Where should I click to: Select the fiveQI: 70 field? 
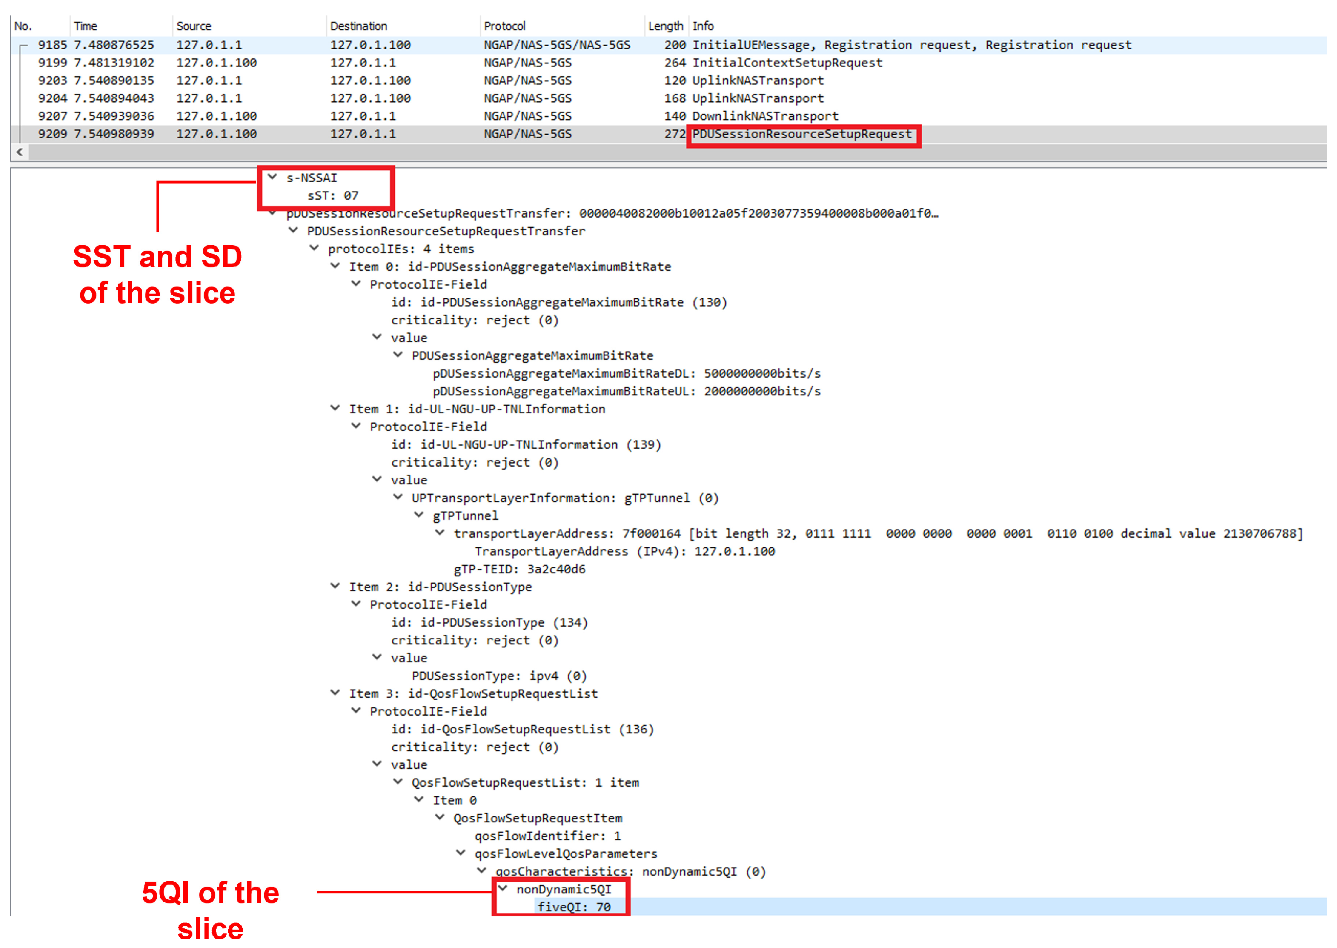574,907
